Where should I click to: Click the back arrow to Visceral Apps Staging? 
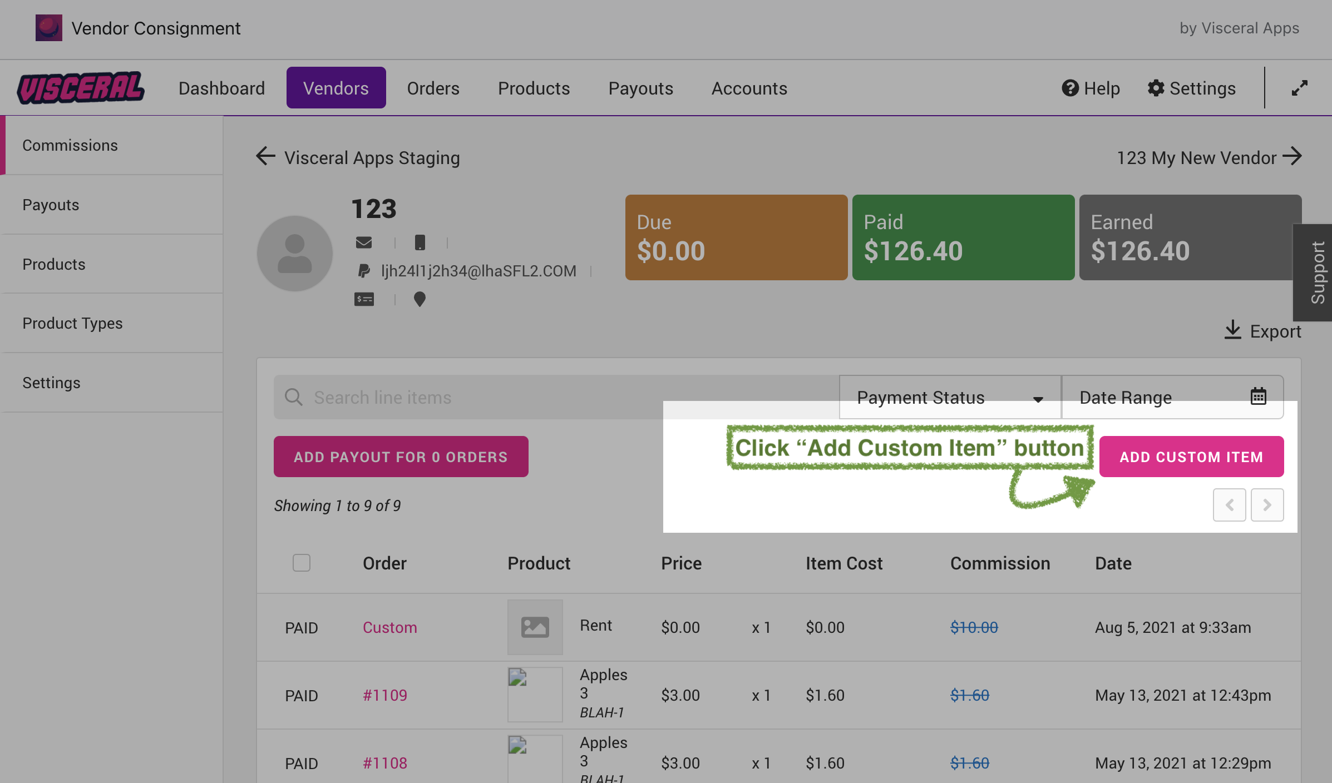tap(265, 156)
